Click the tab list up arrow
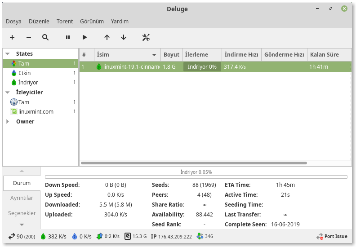 tap(22, 171)
